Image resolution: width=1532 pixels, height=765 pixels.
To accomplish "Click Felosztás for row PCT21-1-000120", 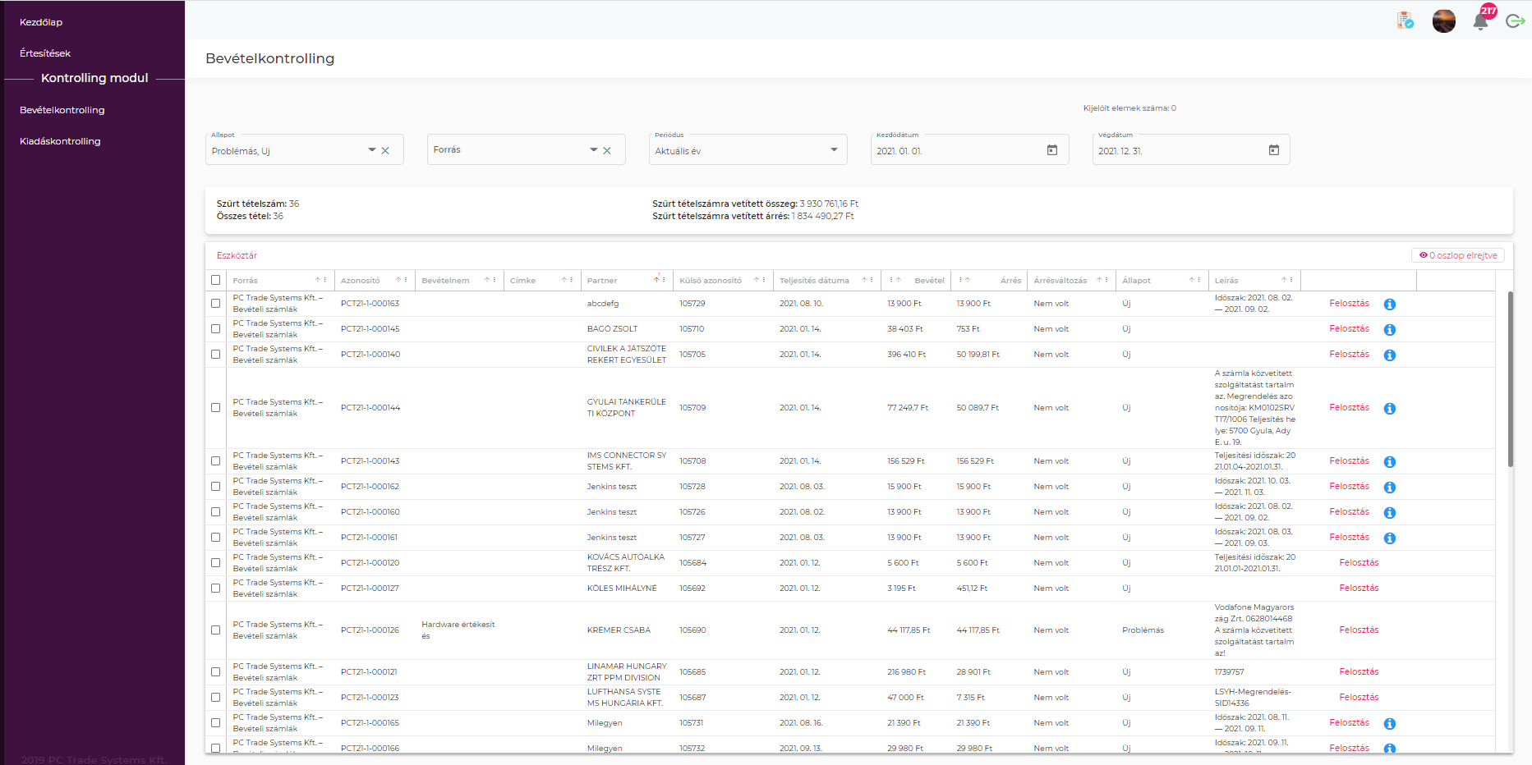I will [1359, 563].
